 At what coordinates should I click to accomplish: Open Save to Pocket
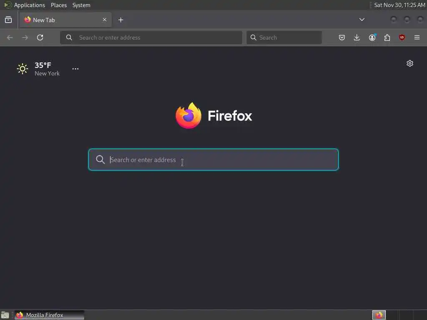click(342, 37)
